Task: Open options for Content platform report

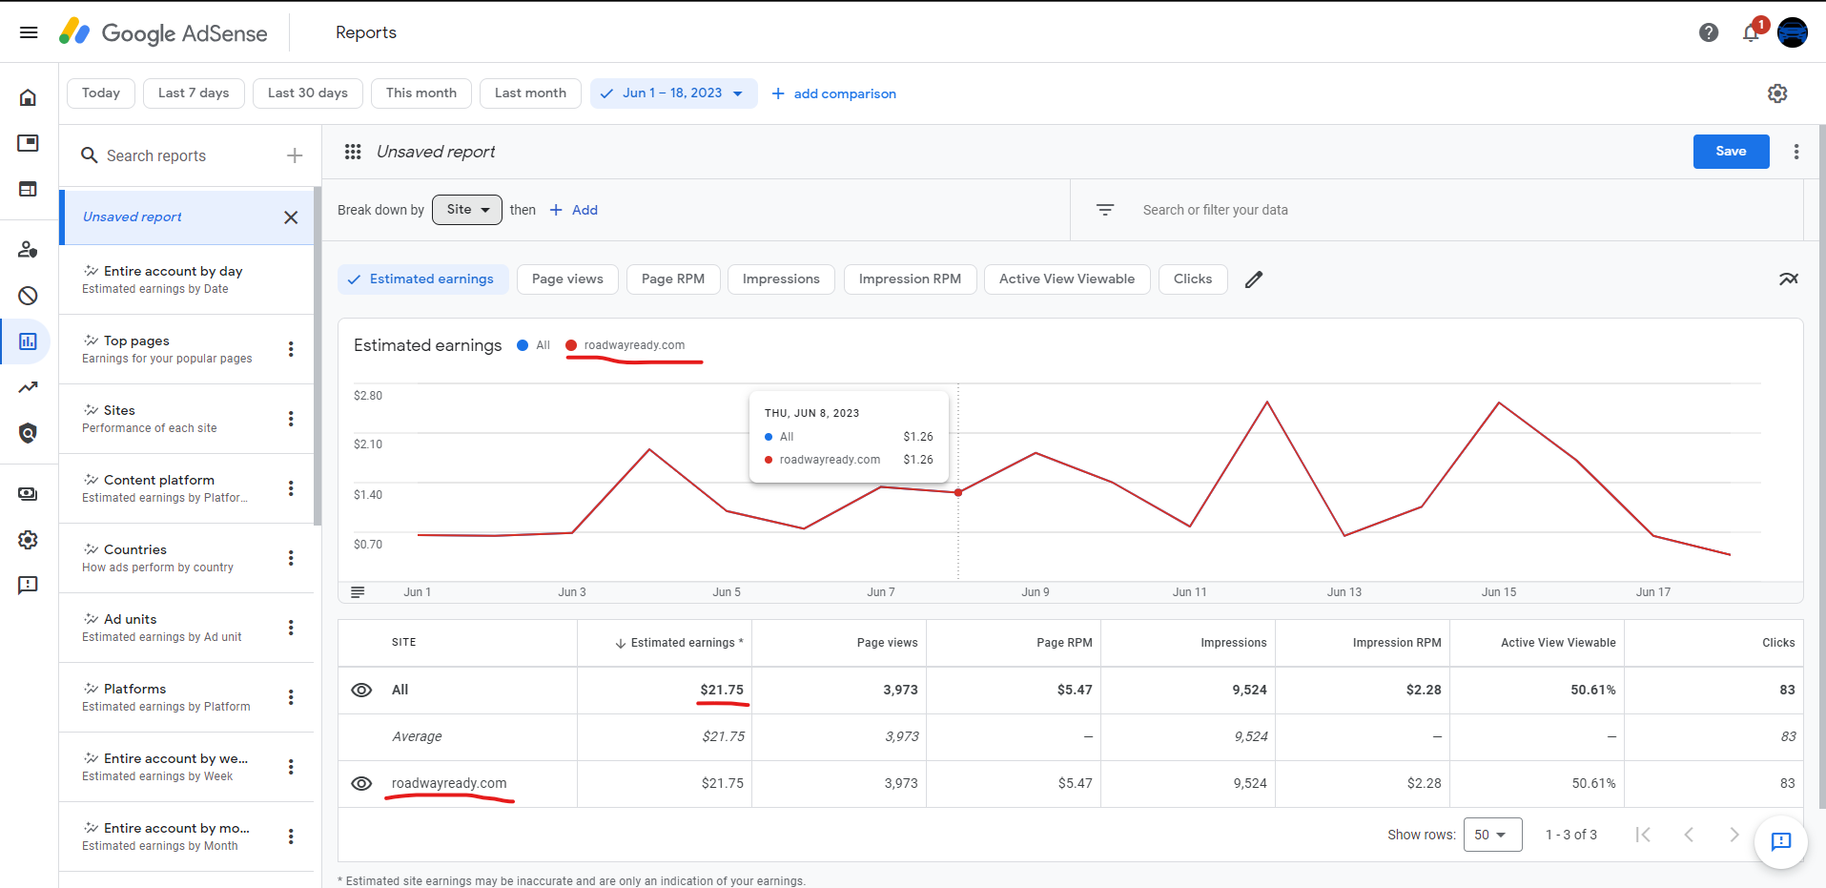Action: (291, 488)
